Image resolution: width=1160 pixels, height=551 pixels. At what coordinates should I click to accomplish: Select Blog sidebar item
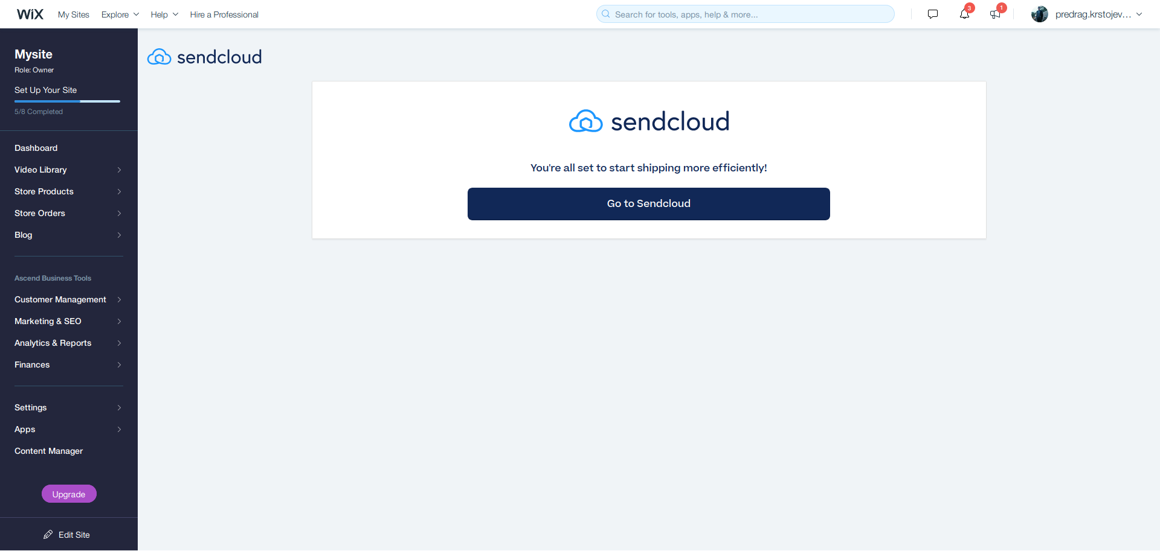(69, 235)
